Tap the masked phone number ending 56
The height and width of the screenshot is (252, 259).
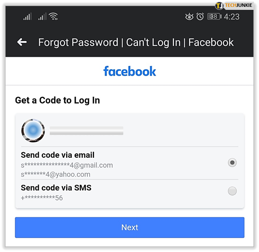pos(42,198)
